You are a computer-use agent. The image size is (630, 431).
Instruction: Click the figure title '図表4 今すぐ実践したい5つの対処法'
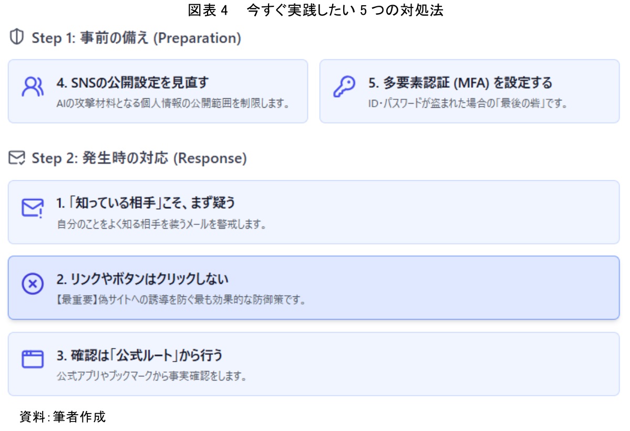[x=315, y=11]
